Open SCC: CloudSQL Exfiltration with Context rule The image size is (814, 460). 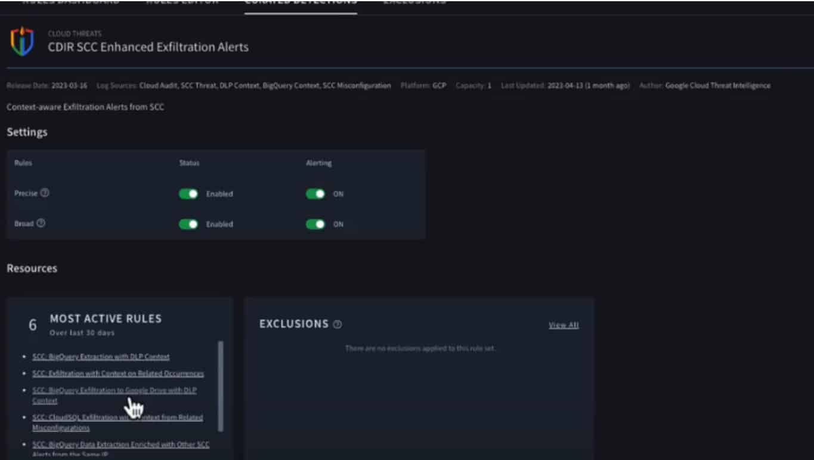coord(117,422)
